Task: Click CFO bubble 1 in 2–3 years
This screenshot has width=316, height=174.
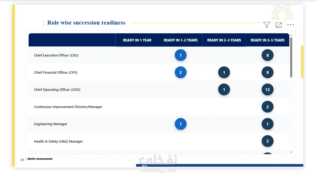Action: tap(224, 72)
